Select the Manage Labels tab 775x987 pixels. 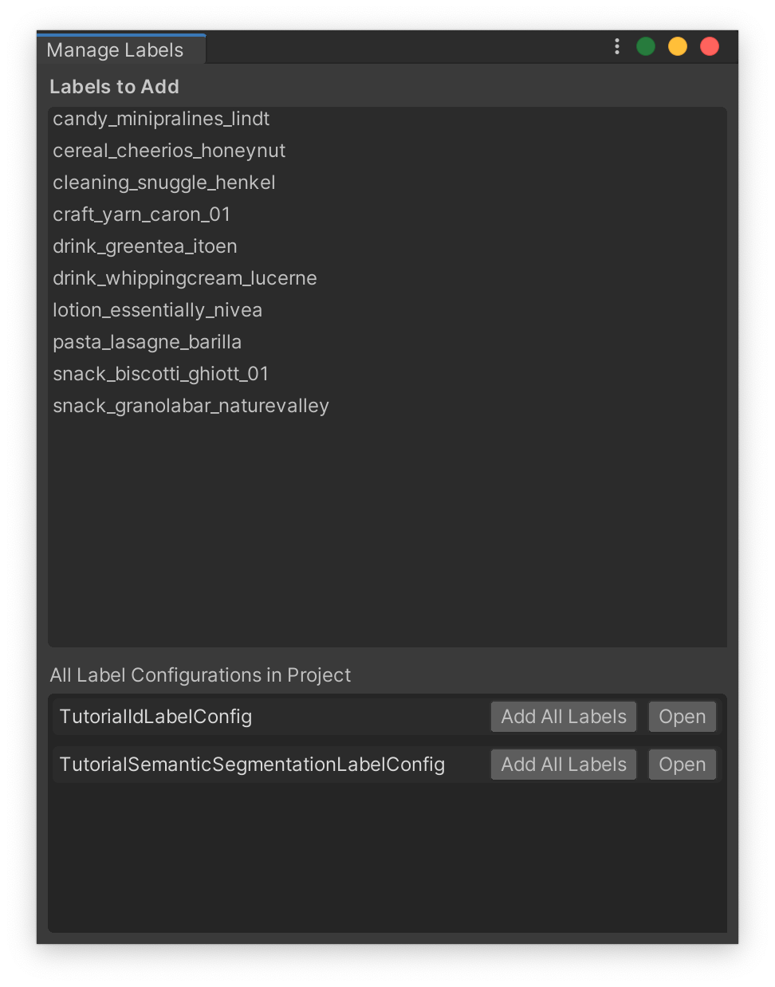(116, 50)
